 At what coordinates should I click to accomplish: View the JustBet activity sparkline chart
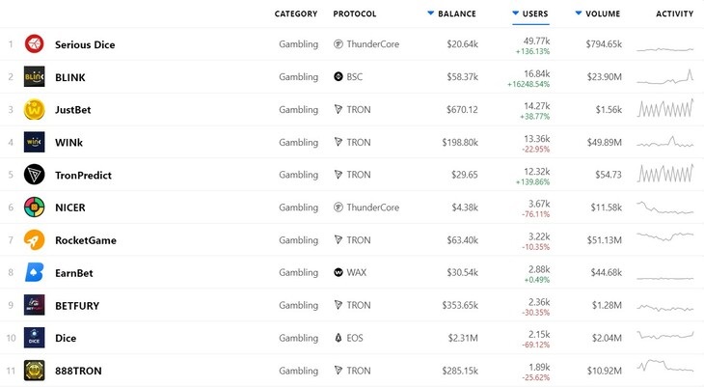[x=664, y=109]
